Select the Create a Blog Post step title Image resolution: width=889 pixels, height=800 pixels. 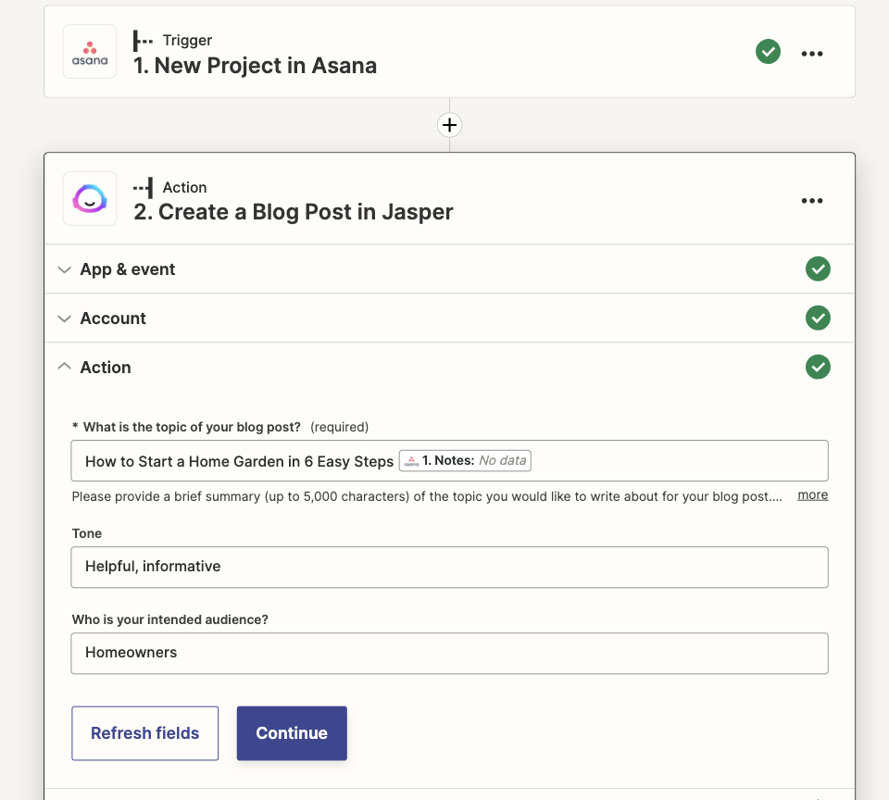coord(294,212)
